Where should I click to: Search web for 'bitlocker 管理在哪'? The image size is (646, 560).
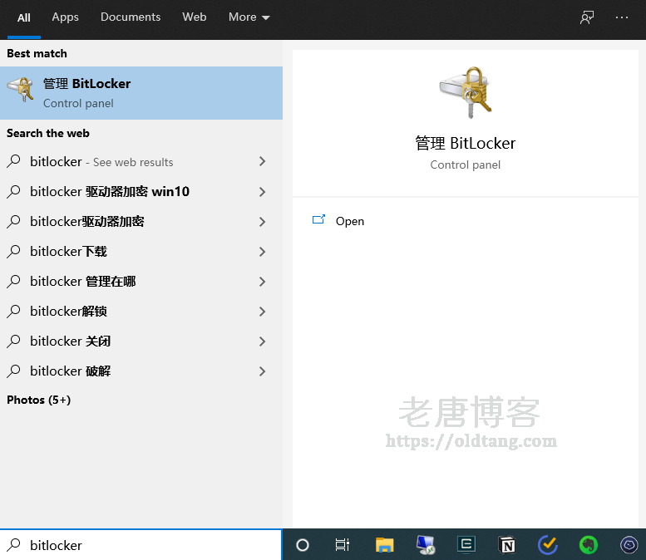coord(83,282)
